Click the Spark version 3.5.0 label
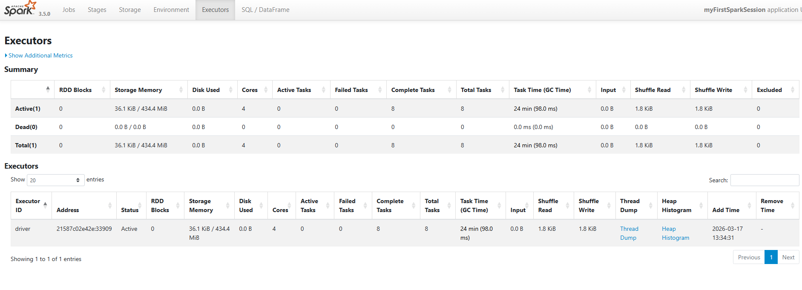The image size is (802, 290). pos(44,14)
